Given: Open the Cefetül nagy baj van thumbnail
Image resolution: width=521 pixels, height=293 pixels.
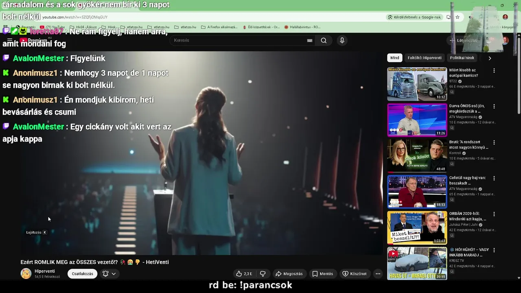Looking at the screenshot, I should [x=417, y=191].
